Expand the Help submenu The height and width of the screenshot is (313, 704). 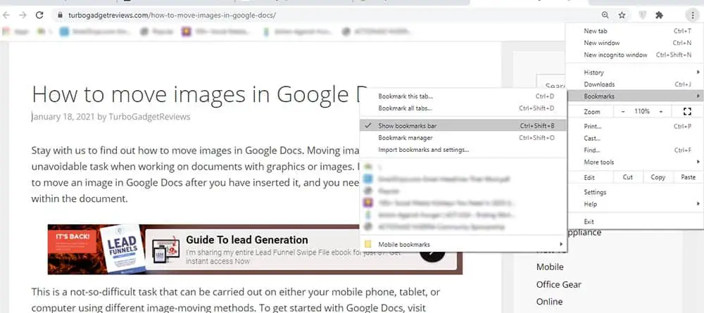(x=634, y=204)
